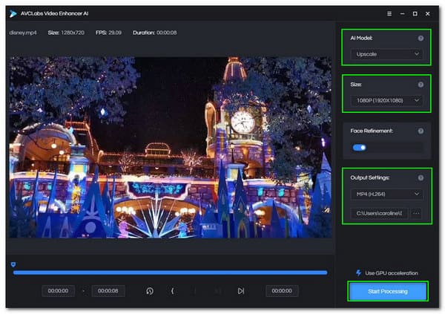Minimize the Video Enhancer window
445x314 pixels.
[402, 13]
